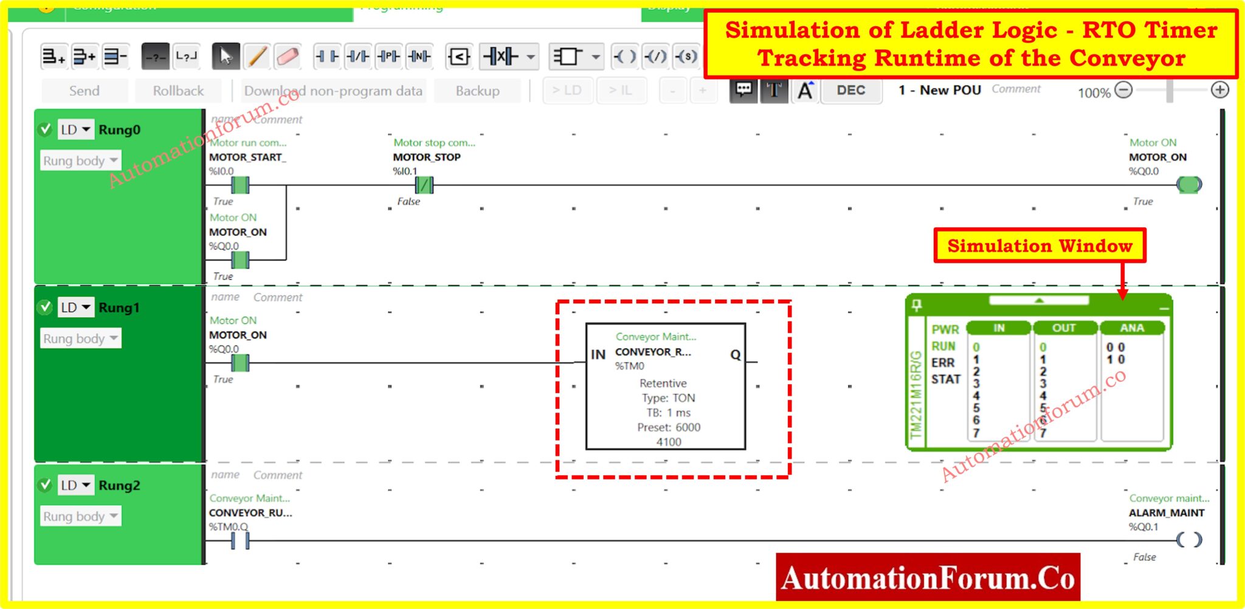This screenshot has width=1245, height=609.
Task: Insert a normally open contact
Action: tap(326, 56)
